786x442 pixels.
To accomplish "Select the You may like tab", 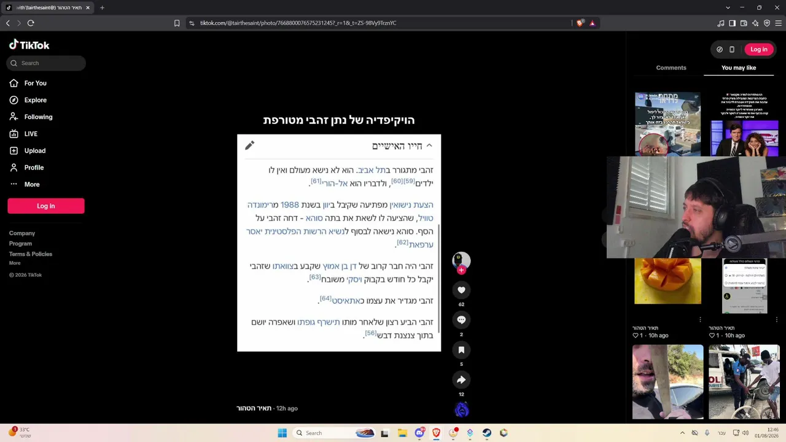I will [739, 68].
